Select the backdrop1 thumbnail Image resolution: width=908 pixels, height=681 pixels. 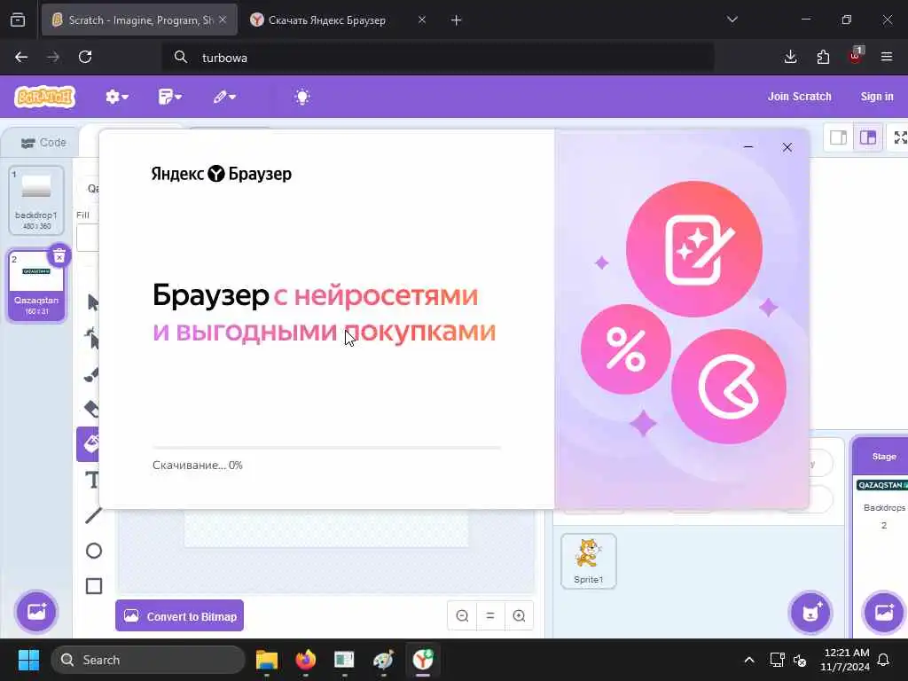tap(35, 200)
